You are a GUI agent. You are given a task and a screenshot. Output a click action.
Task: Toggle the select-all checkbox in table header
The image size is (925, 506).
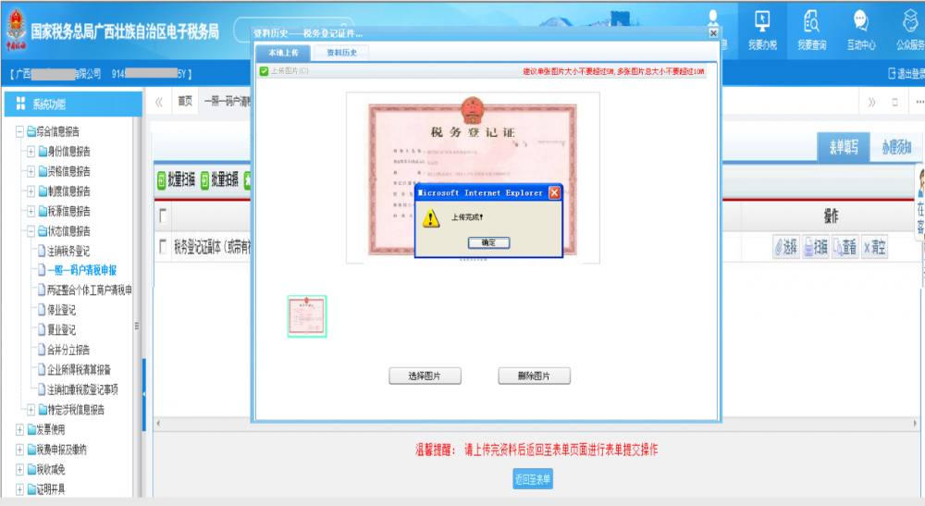tap(164, 215)
